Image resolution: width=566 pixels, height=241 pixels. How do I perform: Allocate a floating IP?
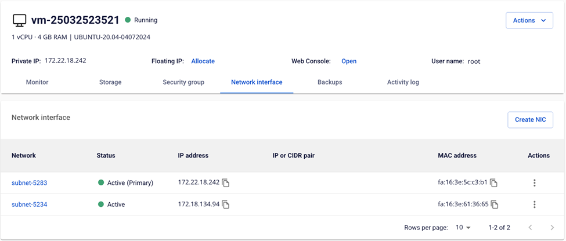coord(203,61)
